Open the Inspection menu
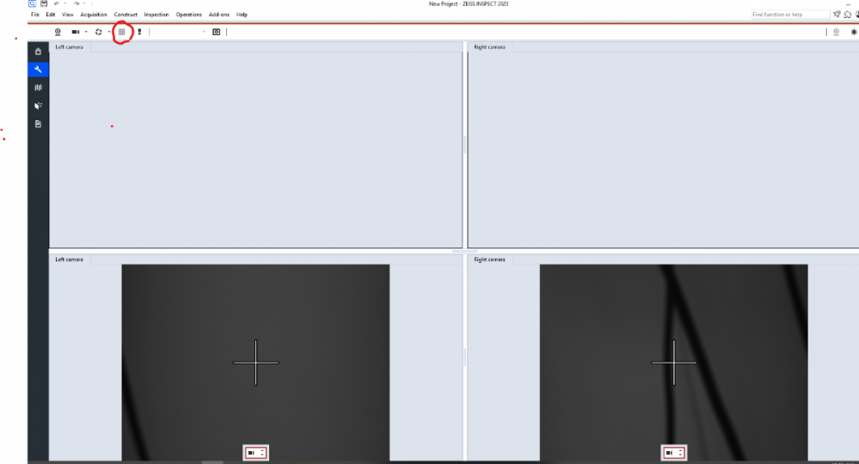This screenshot has height=464, width=859. click(156, 15)
